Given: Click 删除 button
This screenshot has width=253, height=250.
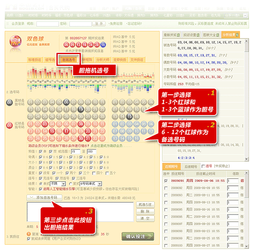Looking at the screenshot, I should (145, 211).
